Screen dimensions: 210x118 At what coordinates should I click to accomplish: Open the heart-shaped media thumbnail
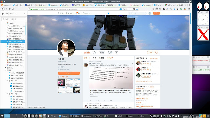pyautogui.click(x=61, y=82)
